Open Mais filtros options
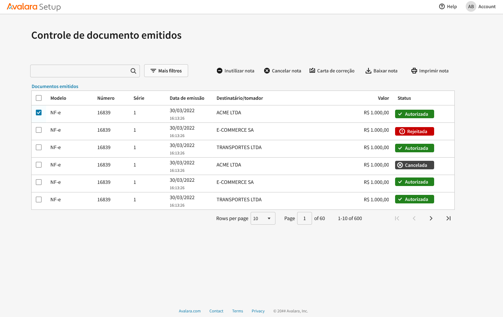The height and width of the screenshot is (317, 503). pos(166,71)
